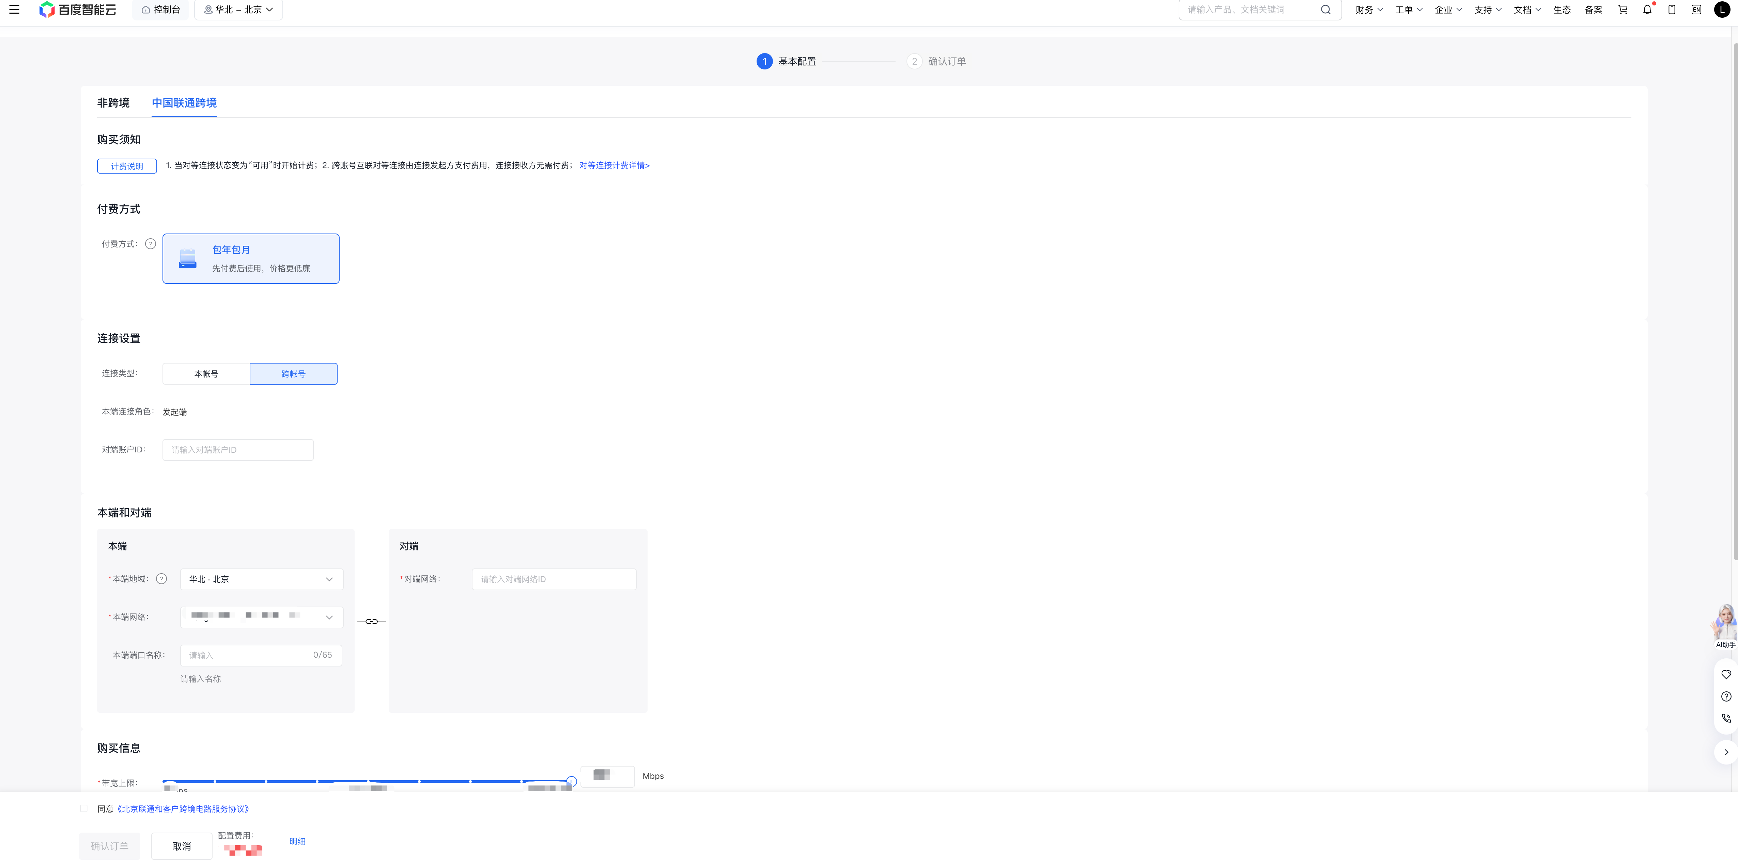The image size is (1738, 868).
Task: Click the link chain icon between 本端 and 对端
Action: coord(371,621)
